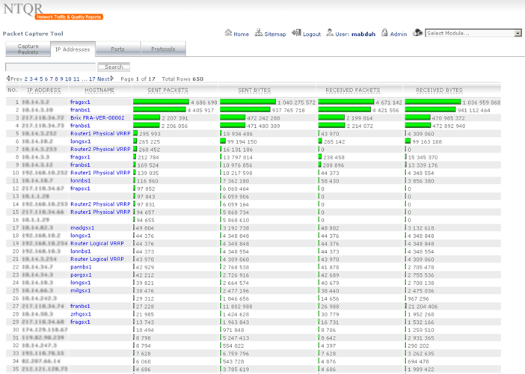This screenshot has height=374, width=525.
Task: Sort by the HOSTNAME column header
Action: 99,91
